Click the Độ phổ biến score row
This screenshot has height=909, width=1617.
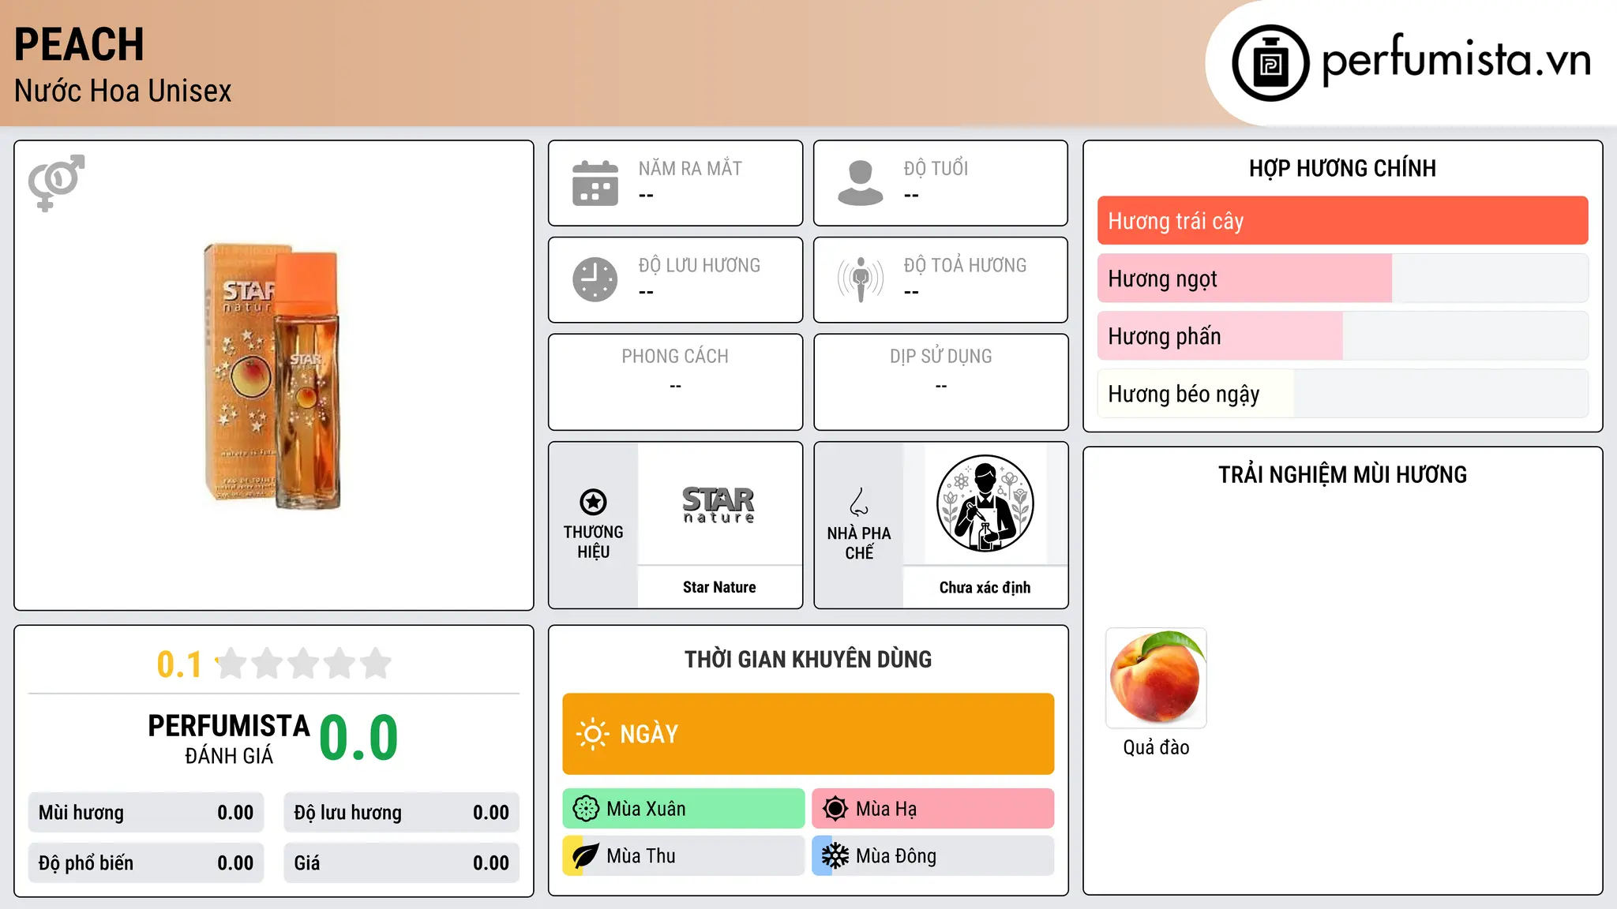point(146,863)
